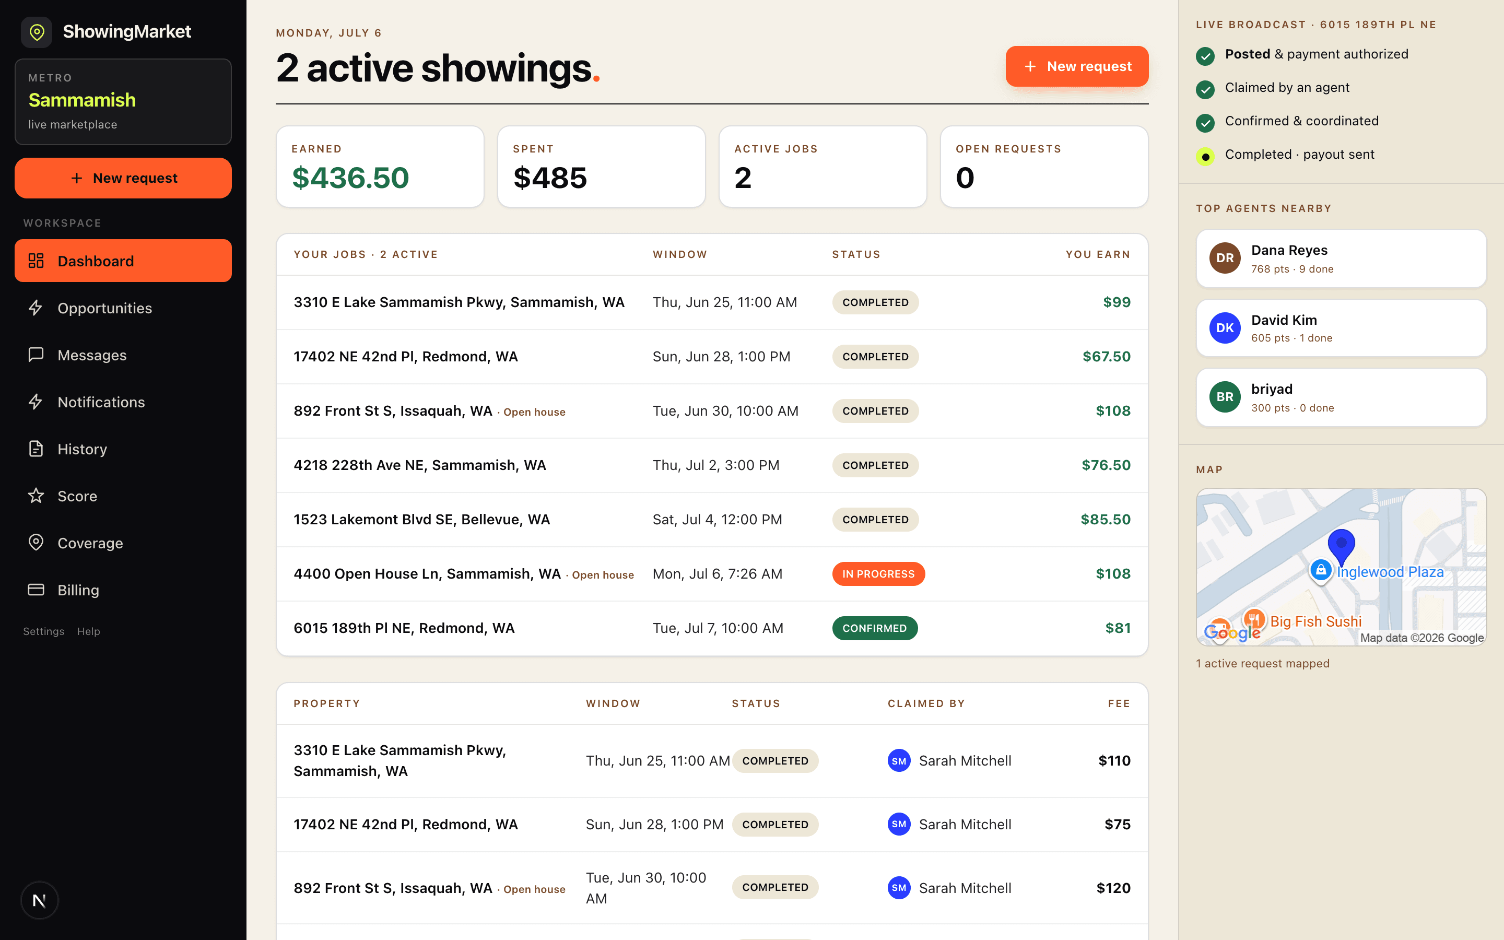
Task: Click green check beside Claimed by an agent
Action: (1205, 89)
